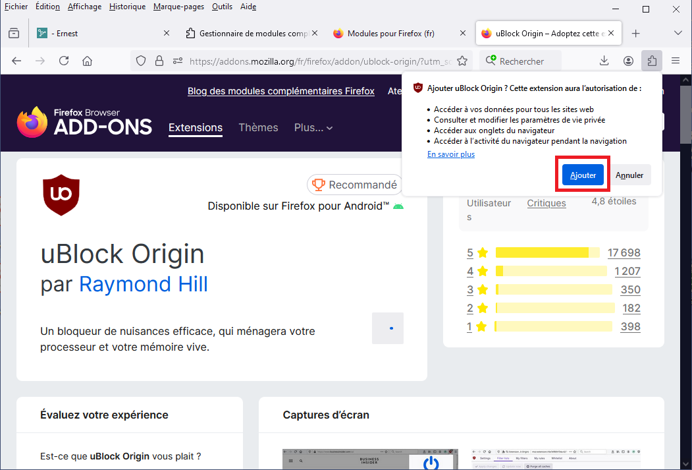Click the tracking protection shield icon

coord(141,61)
